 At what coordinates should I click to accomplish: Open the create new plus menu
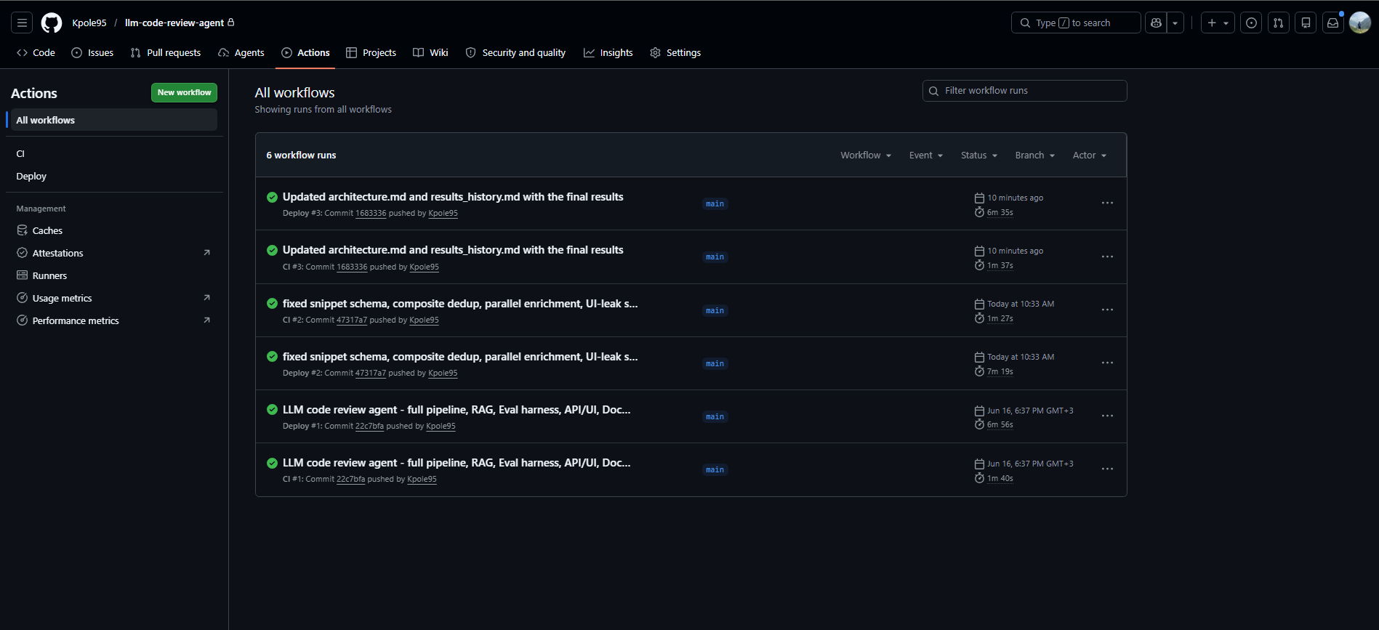[x=1218, y=23]
